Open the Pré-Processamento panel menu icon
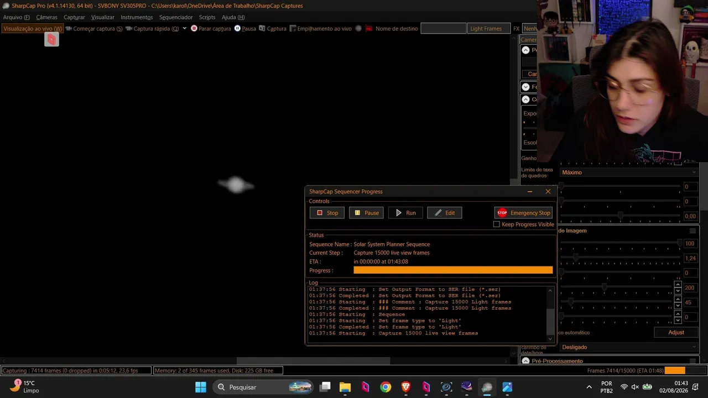 click(x=693, y=361)
